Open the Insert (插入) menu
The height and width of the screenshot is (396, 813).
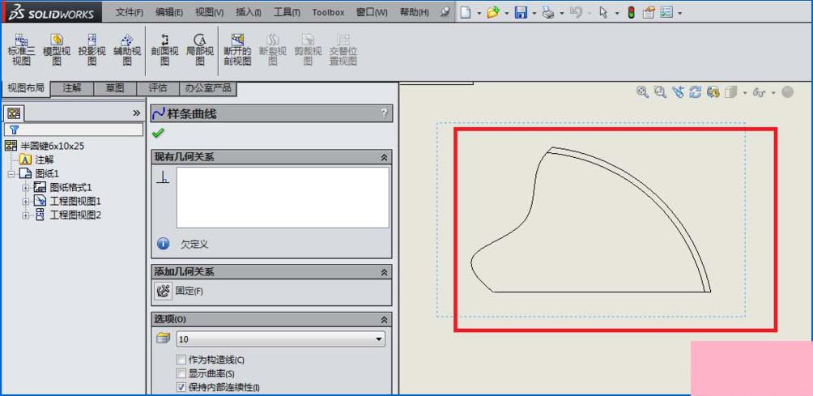249,12
